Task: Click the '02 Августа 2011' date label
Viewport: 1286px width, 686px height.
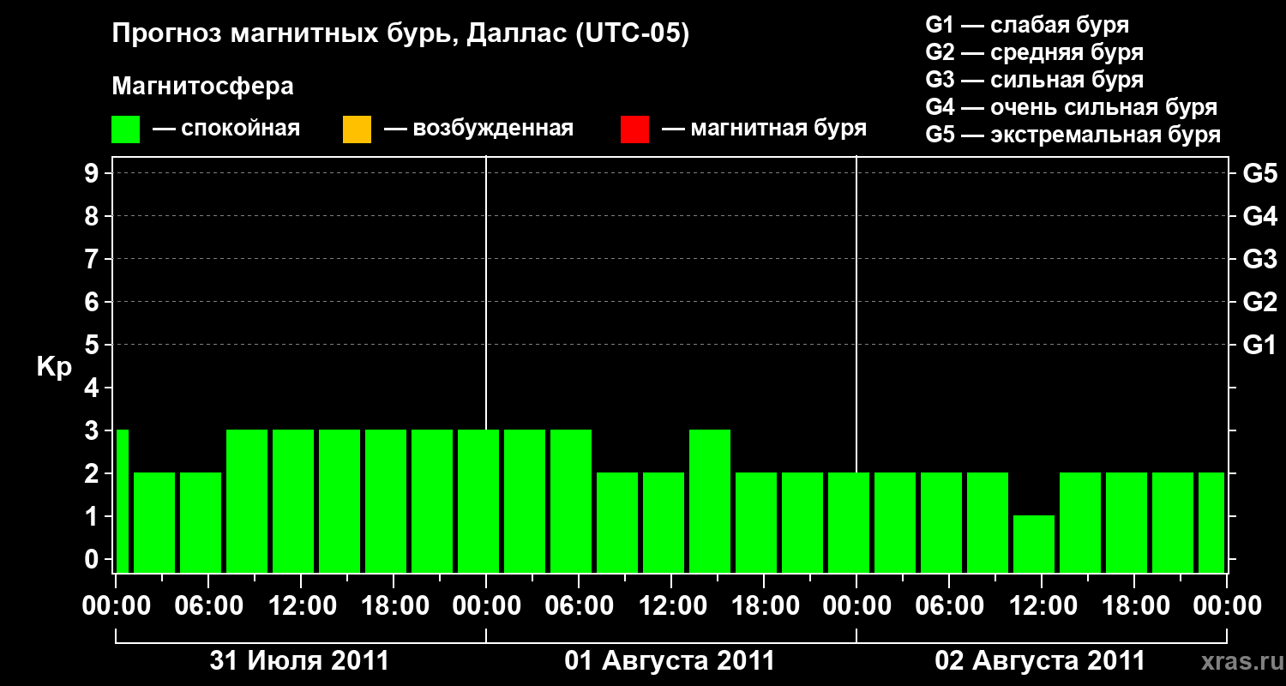Action: tap(1040, 661)
